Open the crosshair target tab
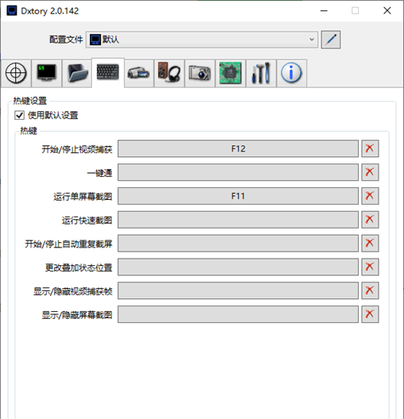This screenshot has width=404, height=419. point(16,73)
